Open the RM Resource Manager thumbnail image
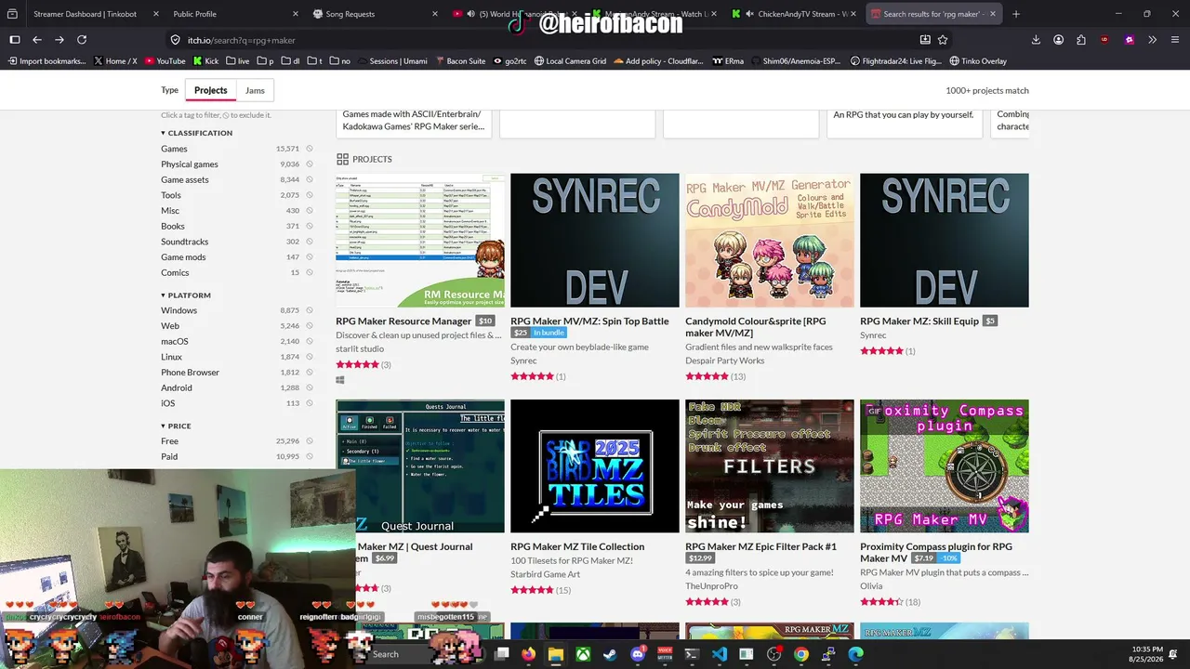The image size is (1190, 669). pos(420,240)
